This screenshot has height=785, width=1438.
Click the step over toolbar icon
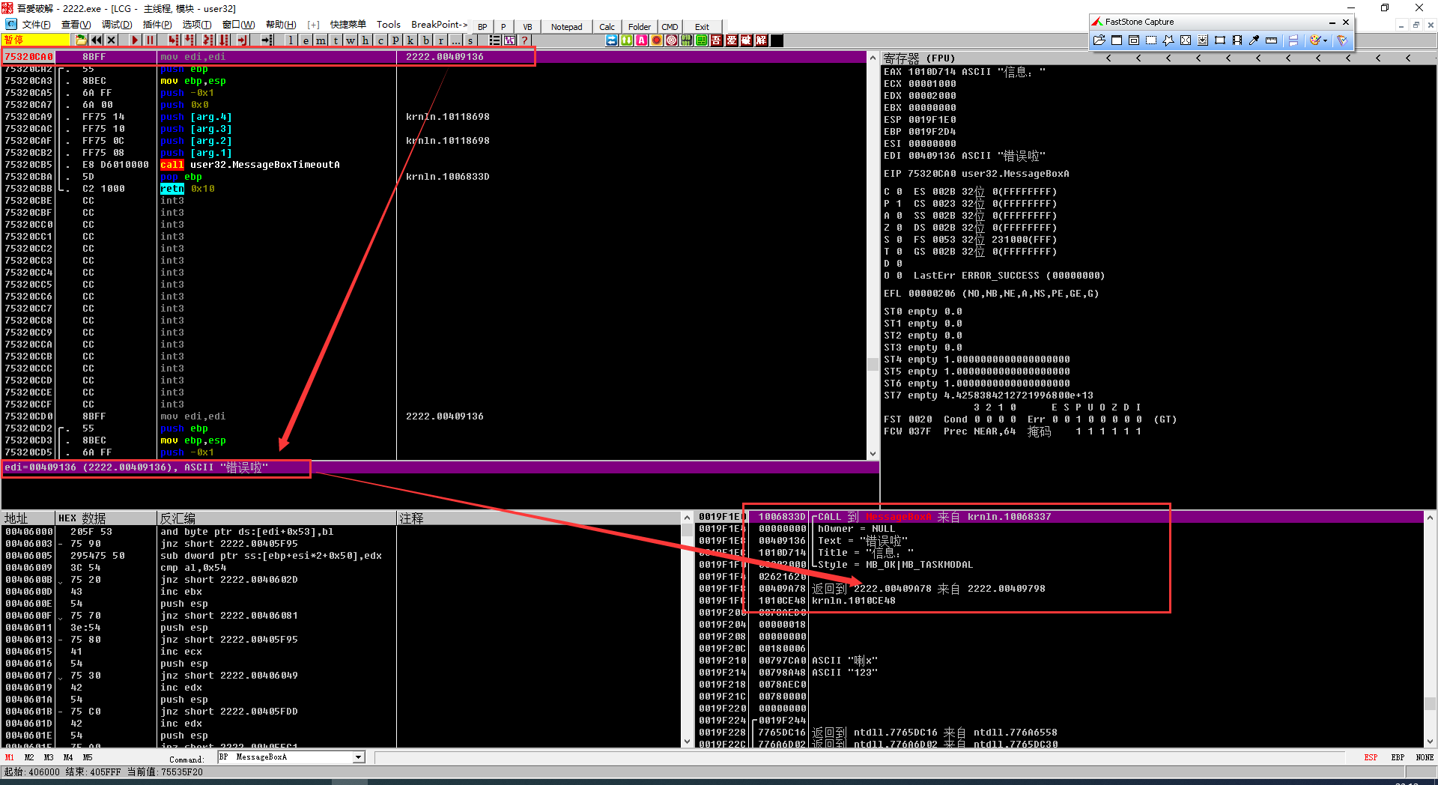[189, 40]
